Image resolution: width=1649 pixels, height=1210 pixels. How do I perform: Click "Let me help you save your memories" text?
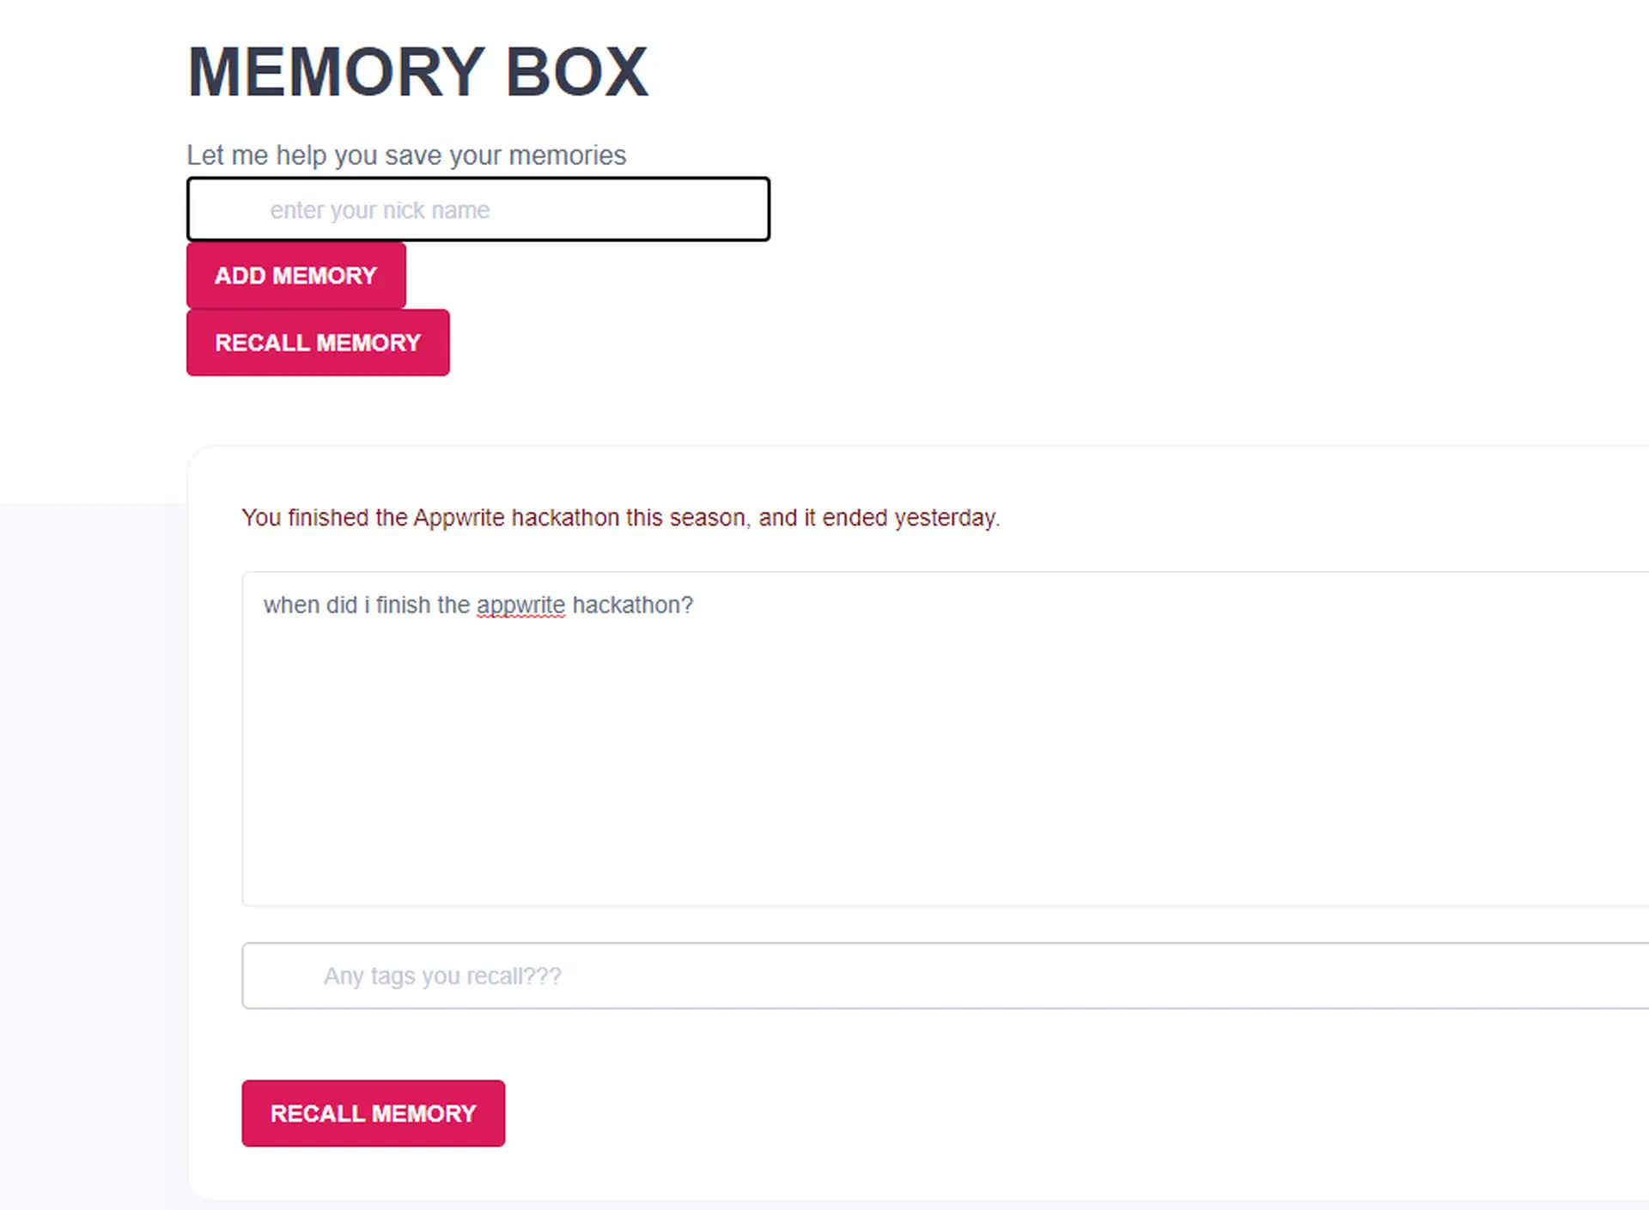pos(406,155)
